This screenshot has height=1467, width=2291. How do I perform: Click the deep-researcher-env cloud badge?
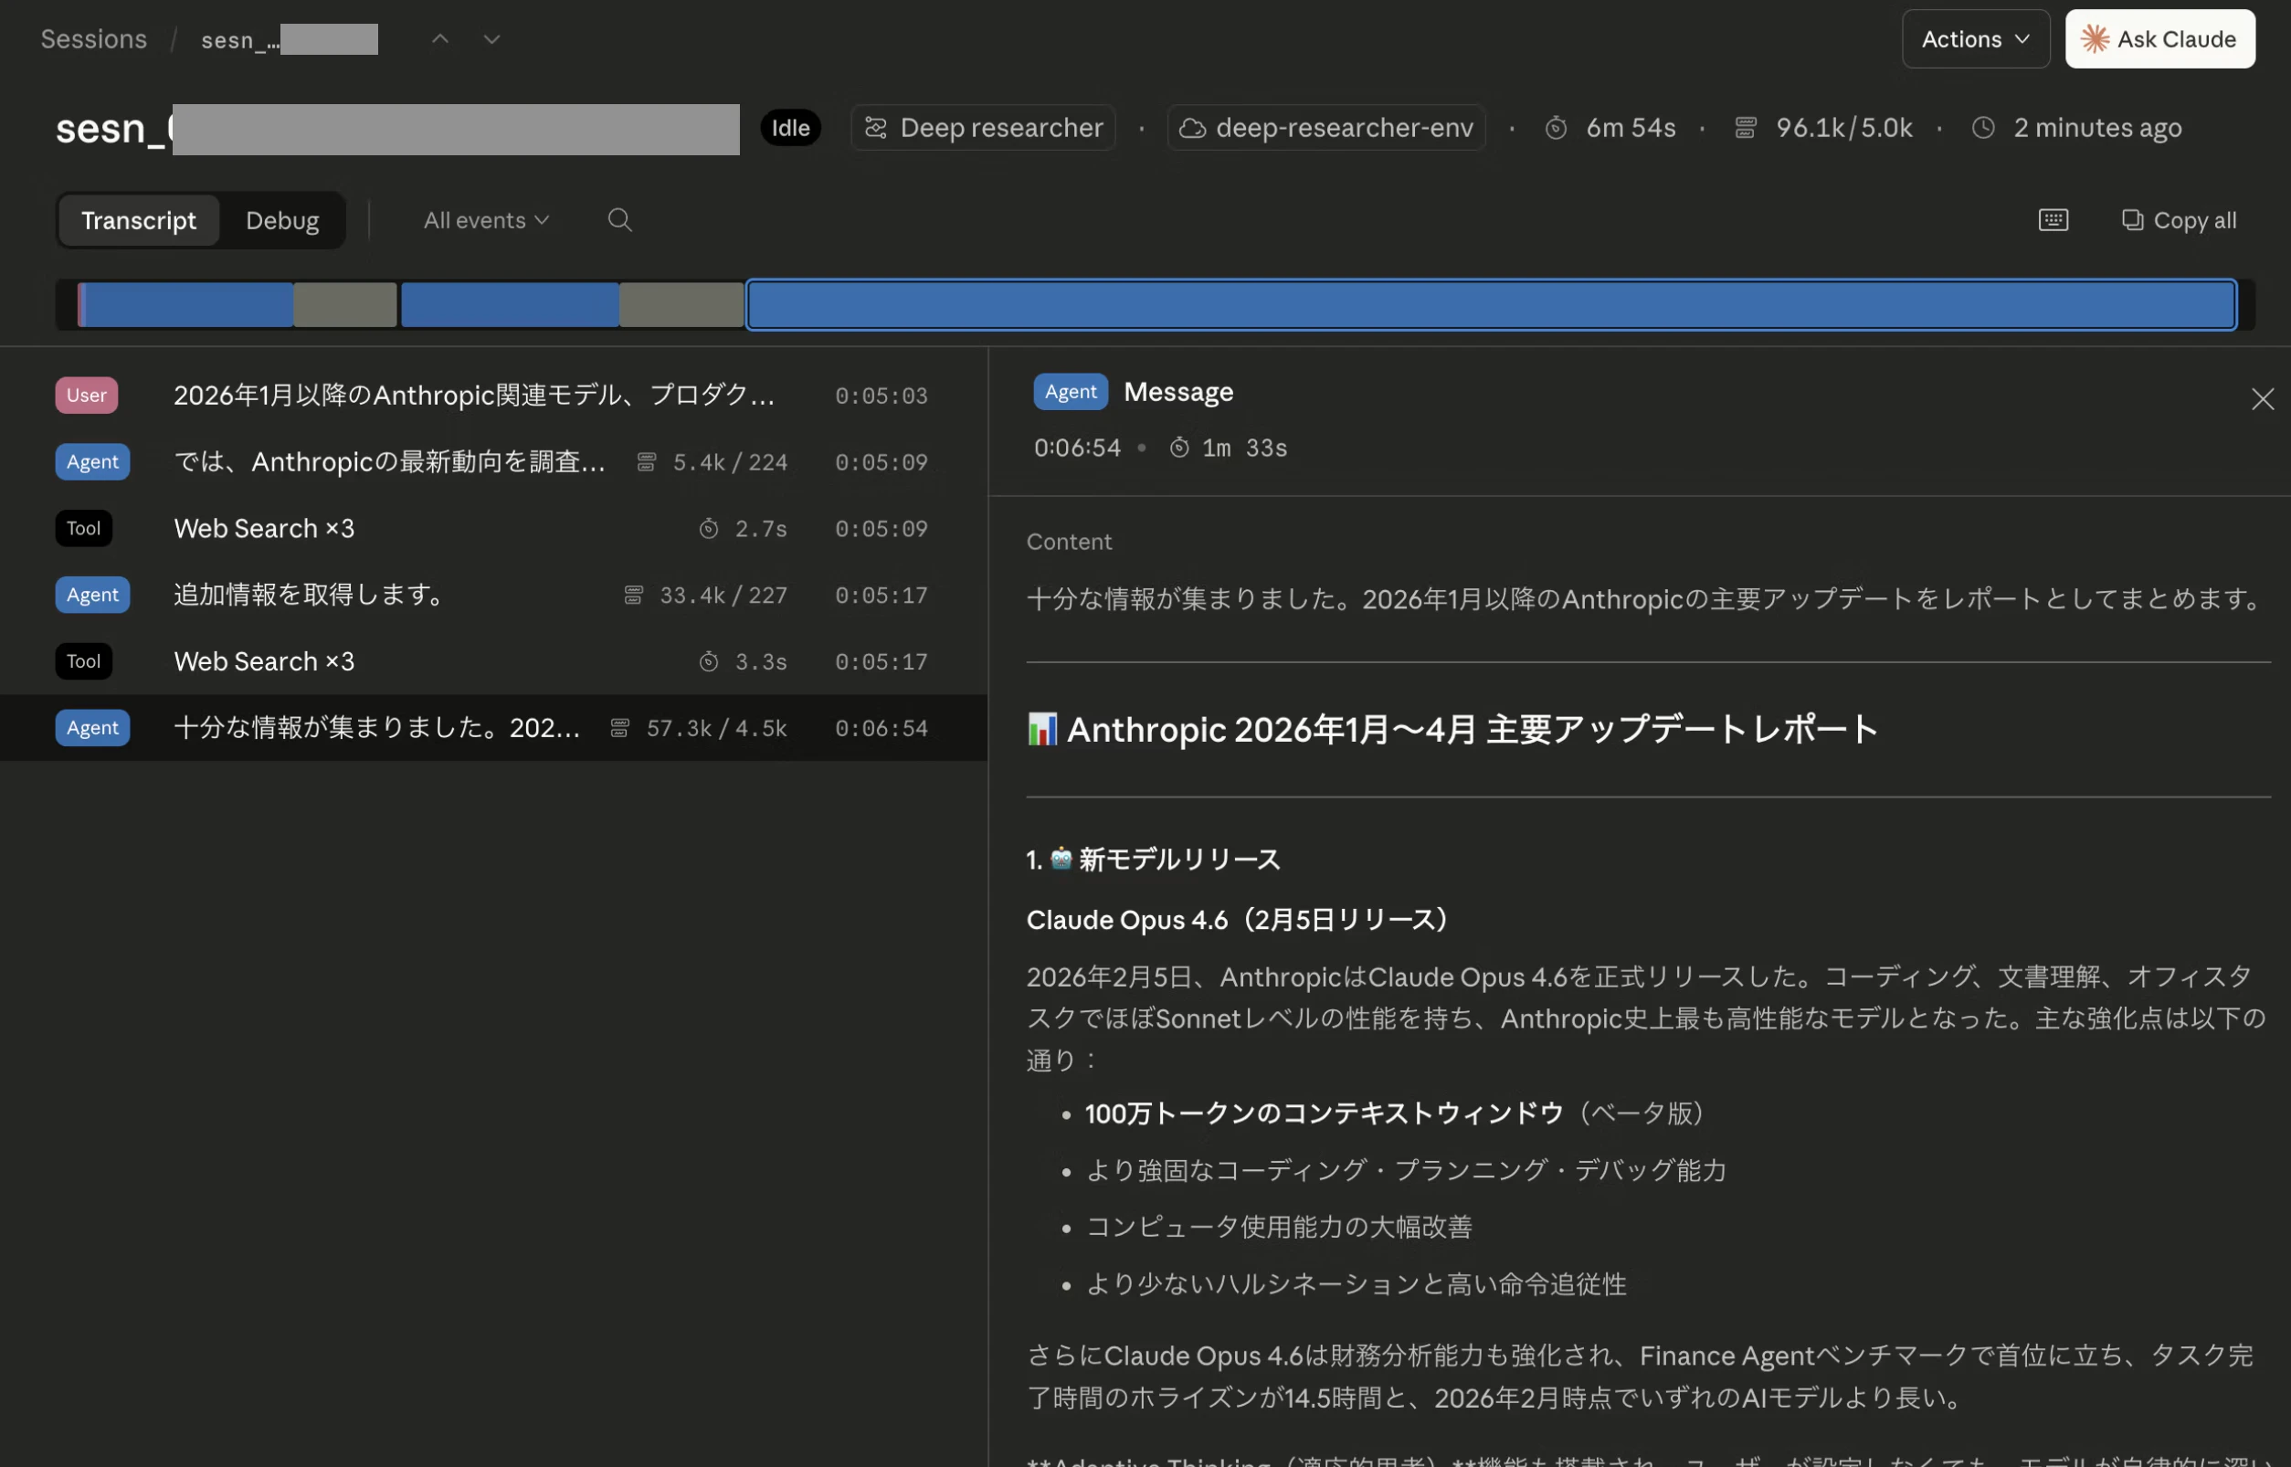(1326, 128)
